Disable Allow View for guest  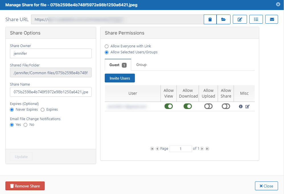pos(168,106)
